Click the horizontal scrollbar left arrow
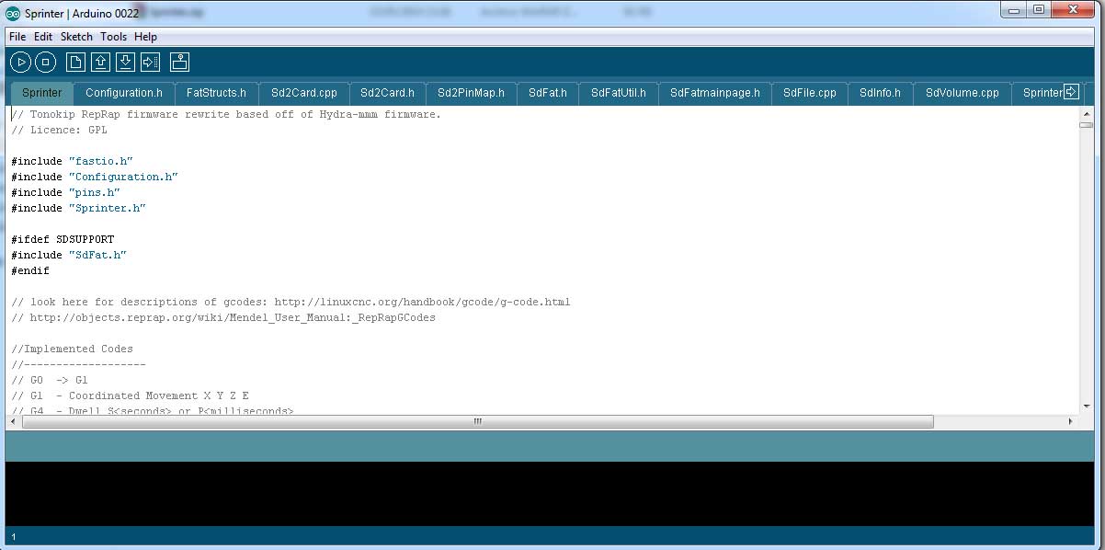Viewport: 1105px width, 550px height. point(12,421)
